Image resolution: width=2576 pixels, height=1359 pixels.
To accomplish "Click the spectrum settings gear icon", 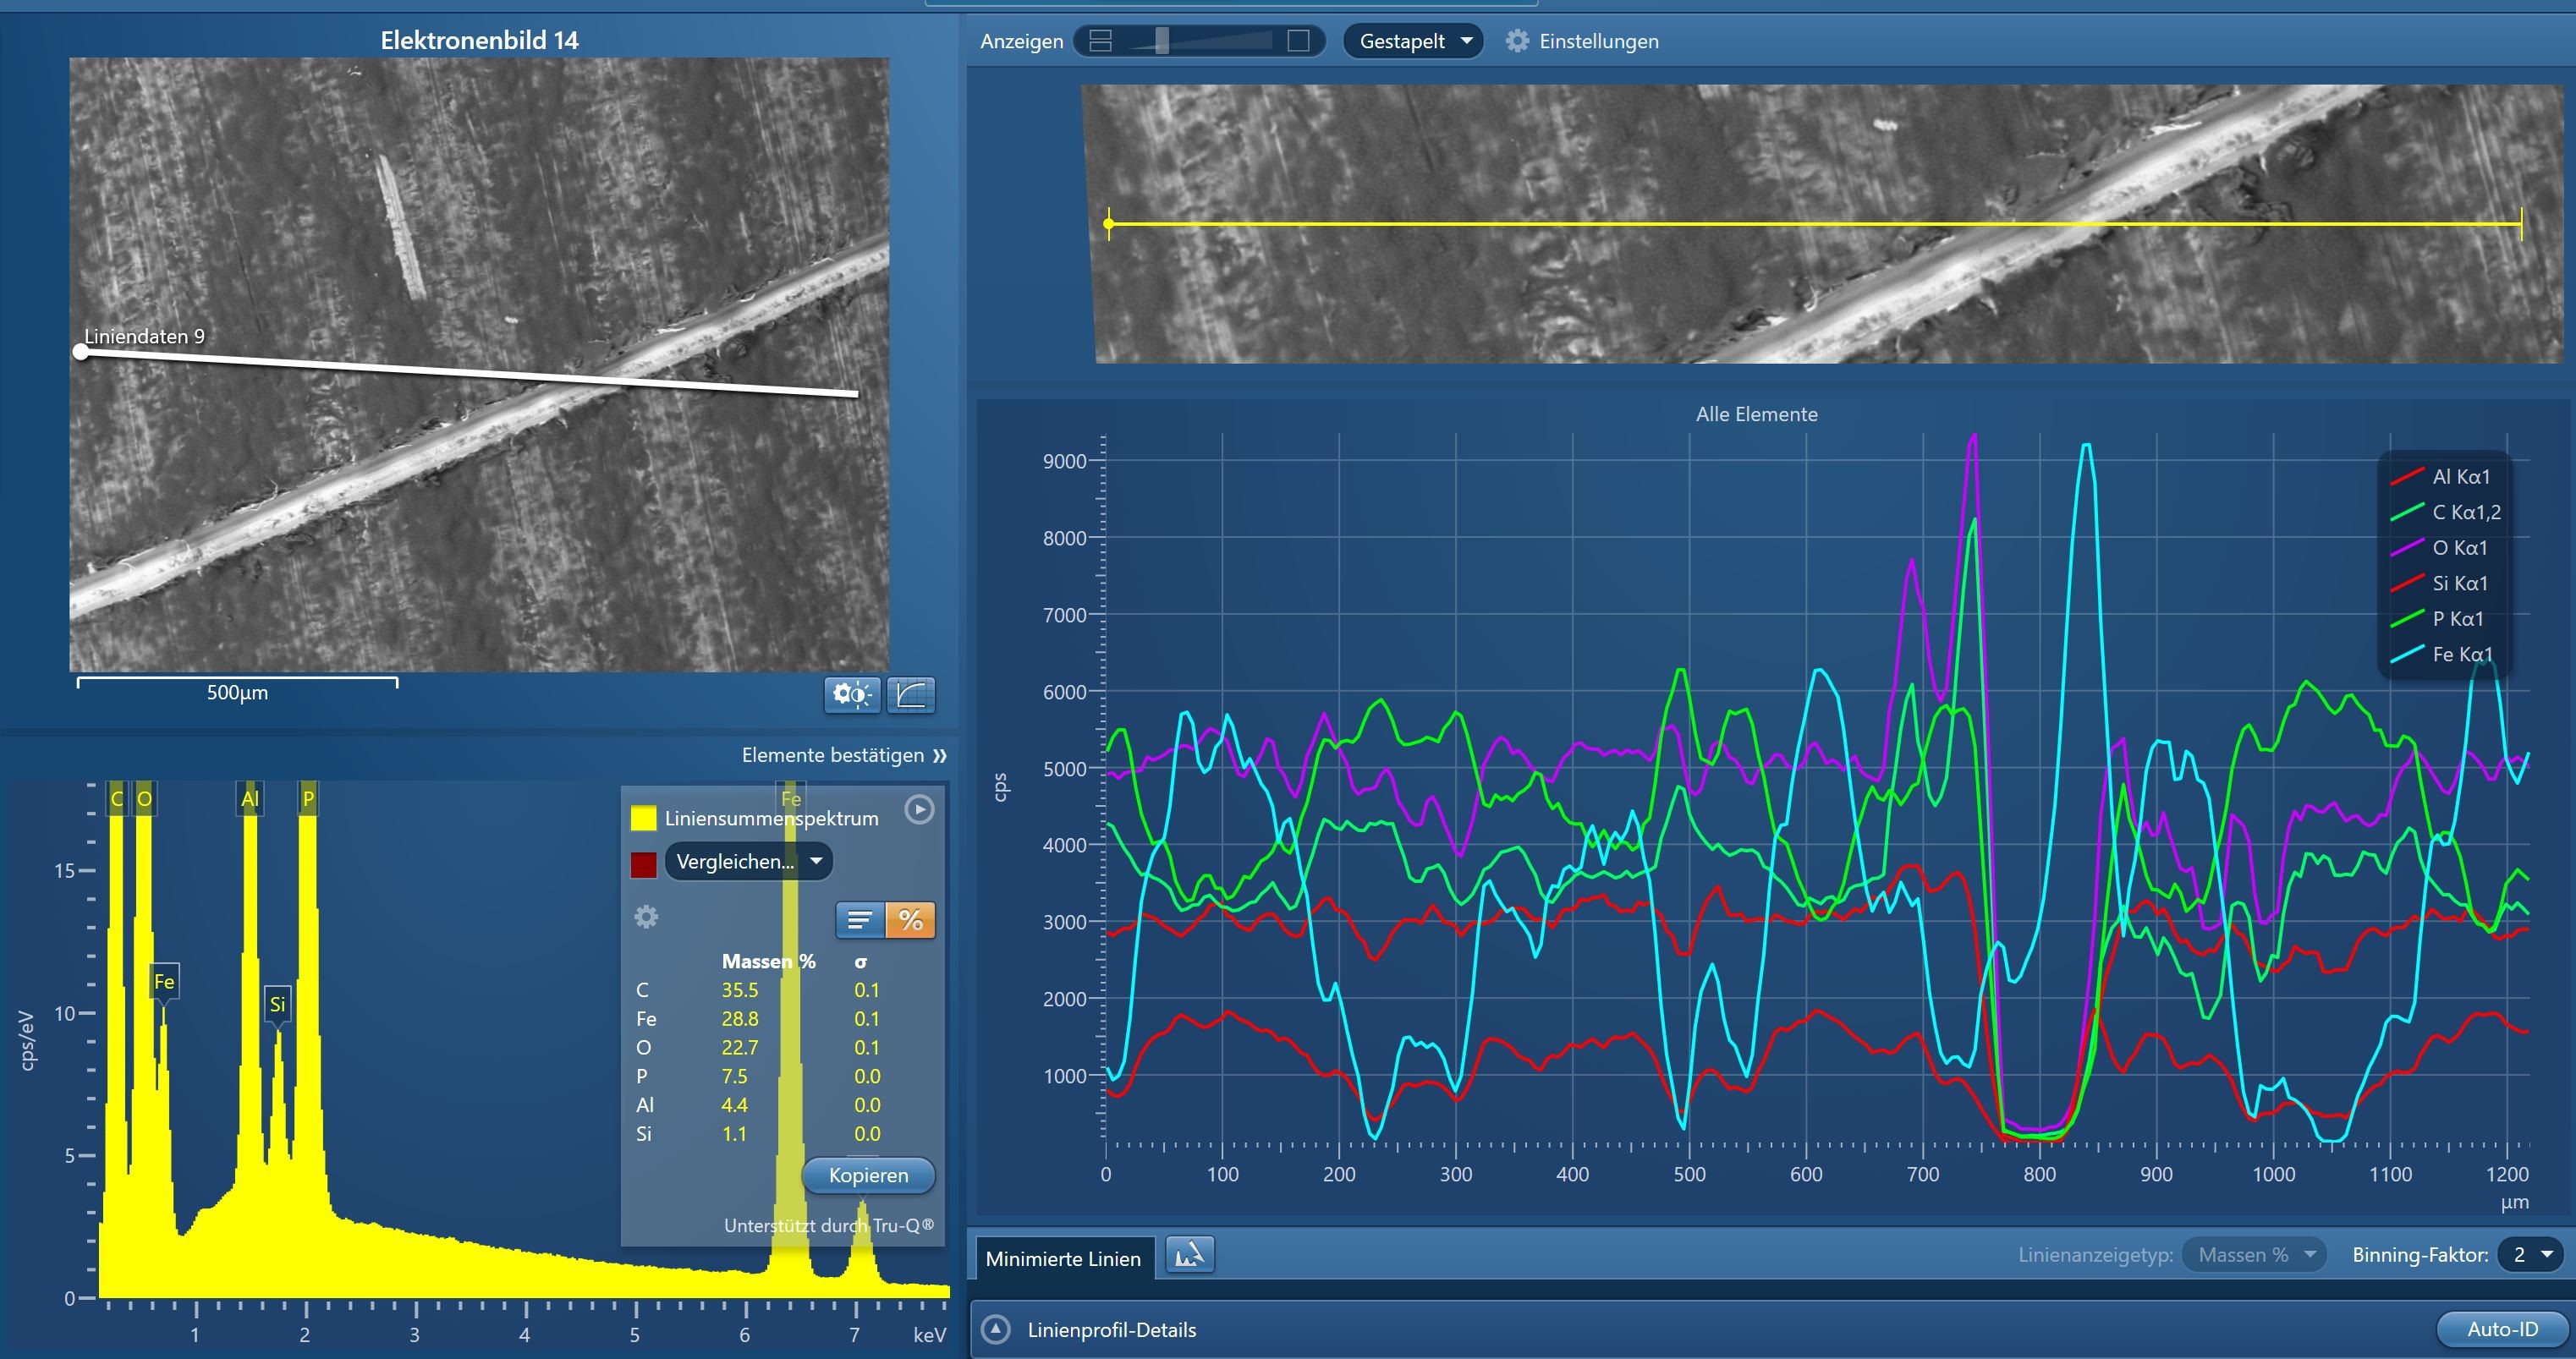I will pos(647,916).
